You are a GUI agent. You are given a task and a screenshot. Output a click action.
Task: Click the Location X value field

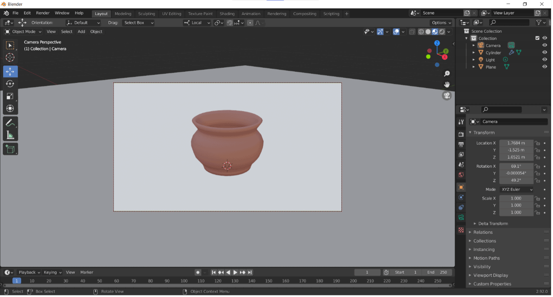click(x=516, y=143)
